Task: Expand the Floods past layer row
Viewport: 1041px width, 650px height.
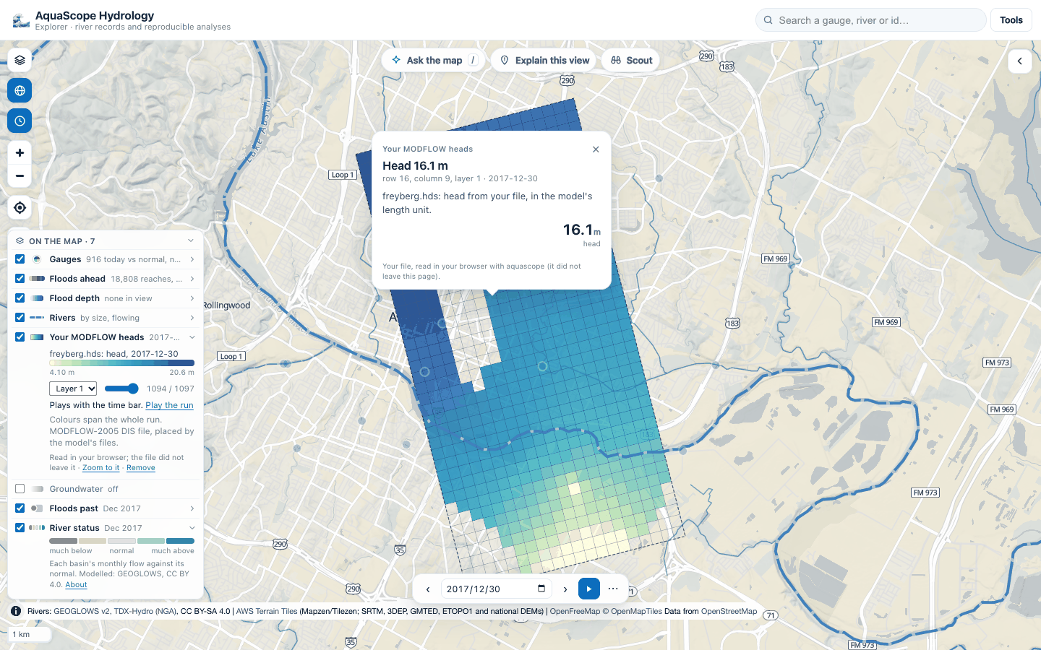Action: tap(192, 508)
